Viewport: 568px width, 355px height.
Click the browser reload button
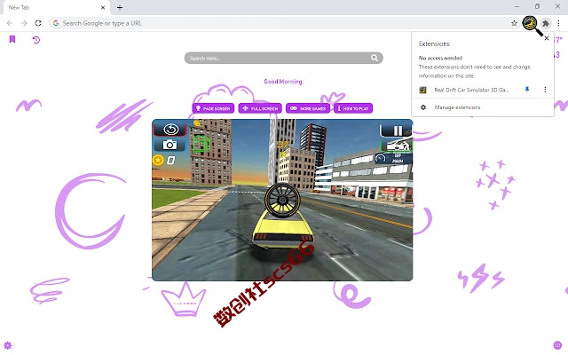(x=38, y=23)
